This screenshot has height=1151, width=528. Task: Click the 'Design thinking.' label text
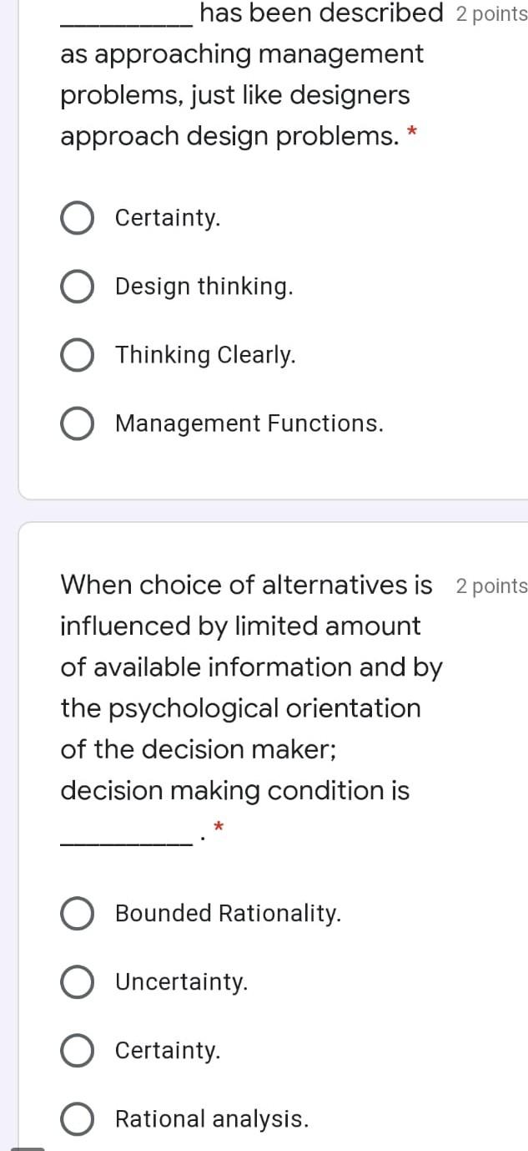pos(204,286)
